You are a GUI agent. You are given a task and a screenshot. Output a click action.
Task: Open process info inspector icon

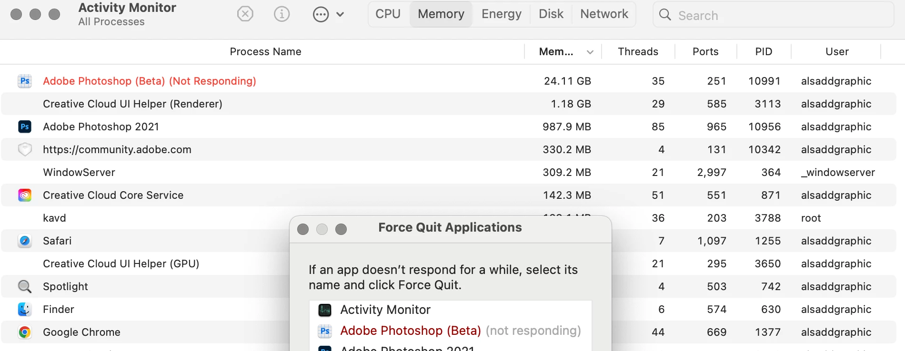coord(282,14)
